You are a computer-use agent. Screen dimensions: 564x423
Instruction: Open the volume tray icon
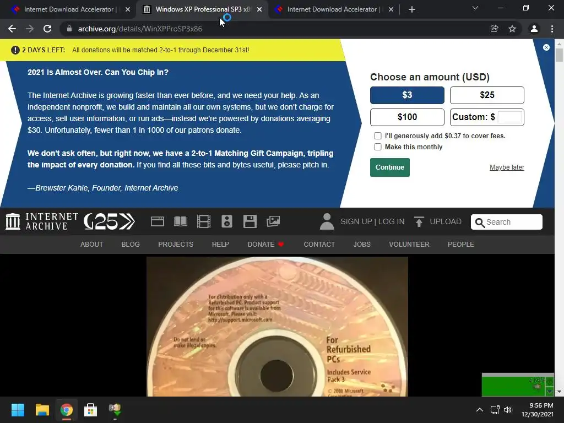coord(507,410)
